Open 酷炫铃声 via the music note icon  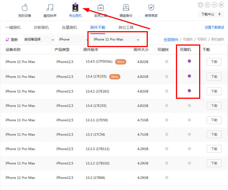point(50,8)
